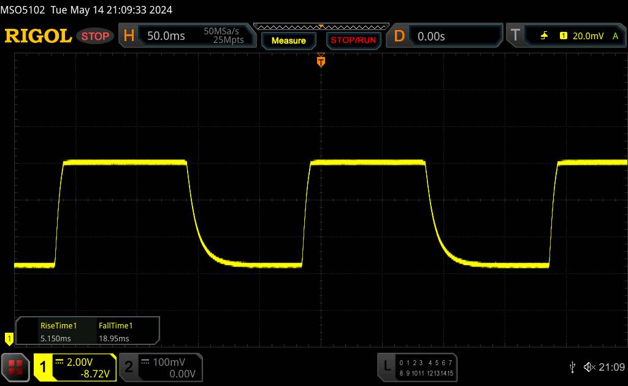Viewport: 628px width, 386px height.
Task: Open the trigger T settings
Action: (x=515, y=36)
